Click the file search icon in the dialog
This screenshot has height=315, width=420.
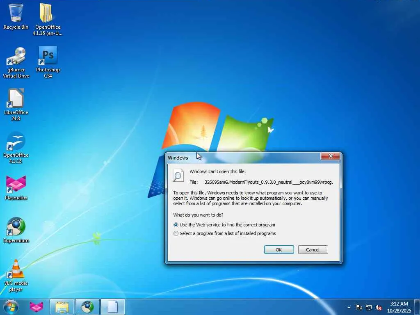[178, 176]
